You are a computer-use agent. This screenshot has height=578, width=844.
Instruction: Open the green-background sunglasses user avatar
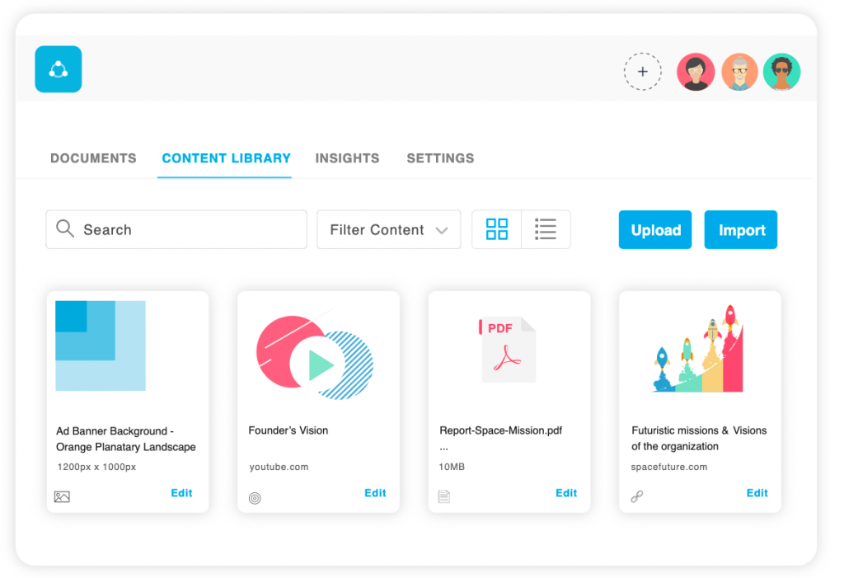[781, 73]
